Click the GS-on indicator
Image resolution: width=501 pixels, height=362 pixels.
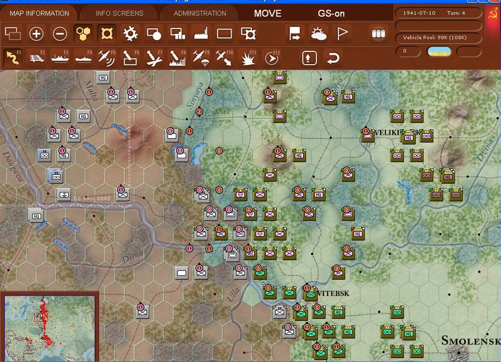coord(331,13)
